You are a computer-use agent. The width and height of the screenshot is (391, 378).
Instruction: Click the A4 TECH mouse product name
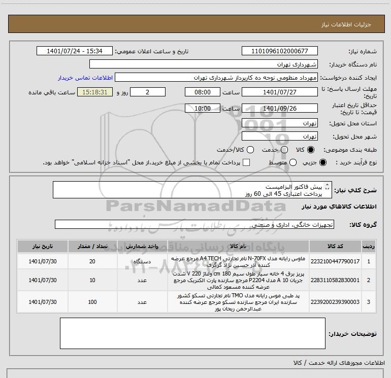(238, 262)
